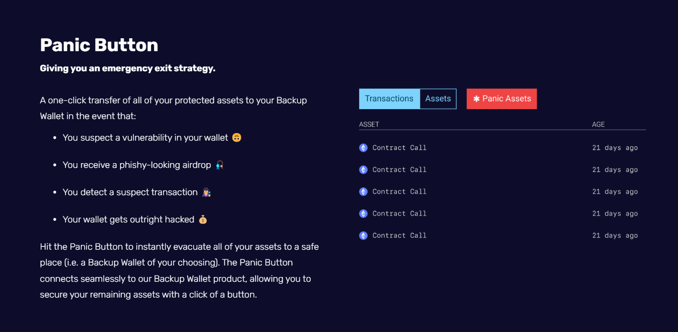Click the Panic Button heading
Viewport: 678px width, 332px height.
pos(99,45)
